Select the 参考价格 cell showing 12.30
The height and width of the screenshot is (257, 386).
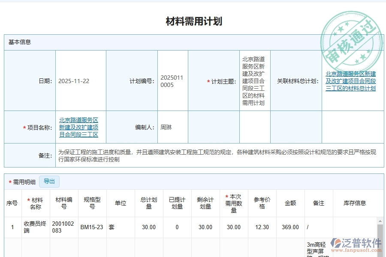pos(262,227)
